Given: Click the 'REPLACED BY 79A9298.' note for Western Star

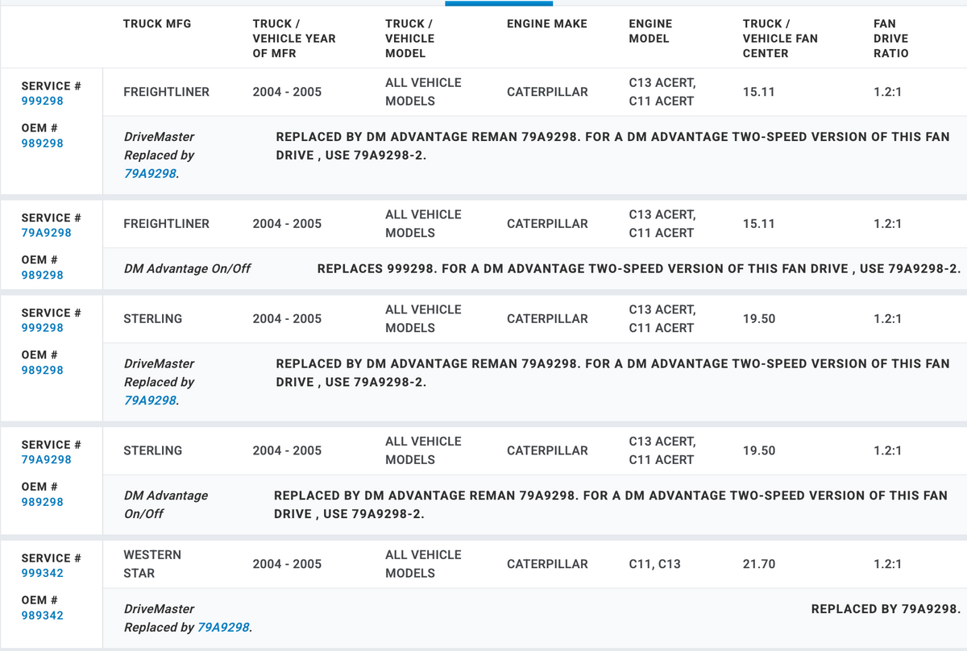Looking at the screenshot, I should pos(886,609).
